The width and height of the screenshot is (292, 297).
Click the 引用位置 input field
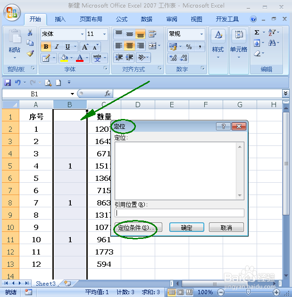pos(179,213)
